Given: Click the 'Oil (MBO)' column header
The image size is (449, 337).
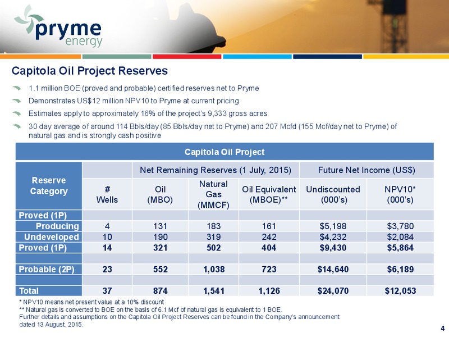Looking at the screenshot, I should [160, 194].
